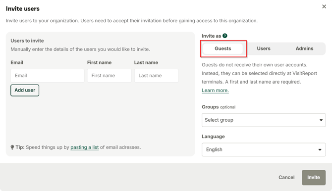Image resolution: width=332 pixels, height=191 pixels.
Task: Cancel the invitation dialog
Action: pos(286,178)
